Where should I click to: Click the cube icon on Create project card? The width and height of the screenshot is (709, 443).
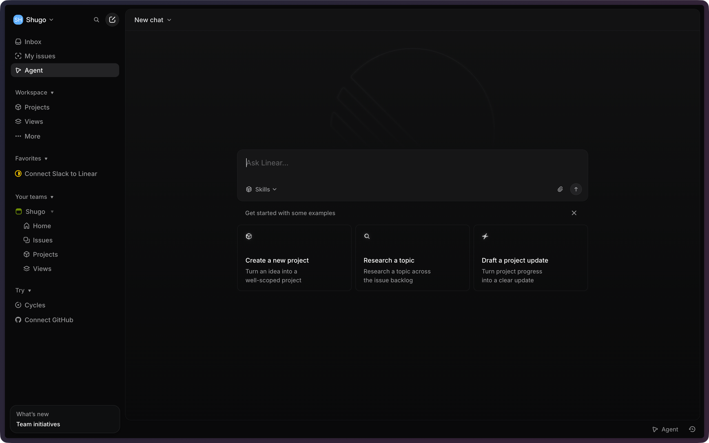click(249, 237)
